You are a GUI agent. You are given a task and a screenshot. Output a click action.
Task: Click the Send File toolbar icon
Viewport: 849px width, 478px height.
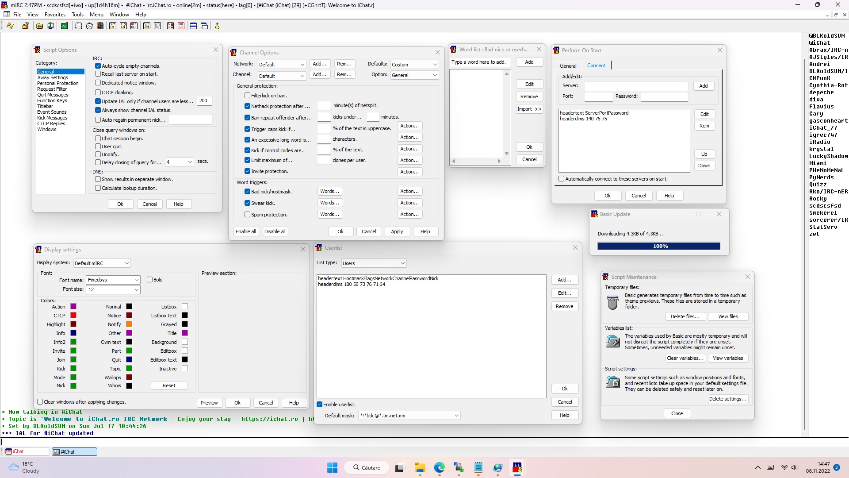coord(113,26)
